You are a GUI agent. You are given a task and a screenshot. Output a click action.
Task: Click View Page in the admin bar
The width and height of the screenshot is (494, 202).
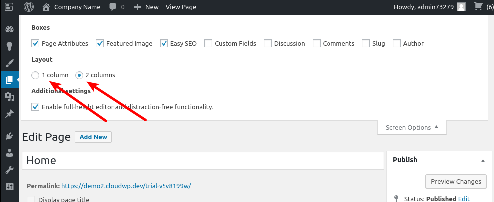[181, 7]
